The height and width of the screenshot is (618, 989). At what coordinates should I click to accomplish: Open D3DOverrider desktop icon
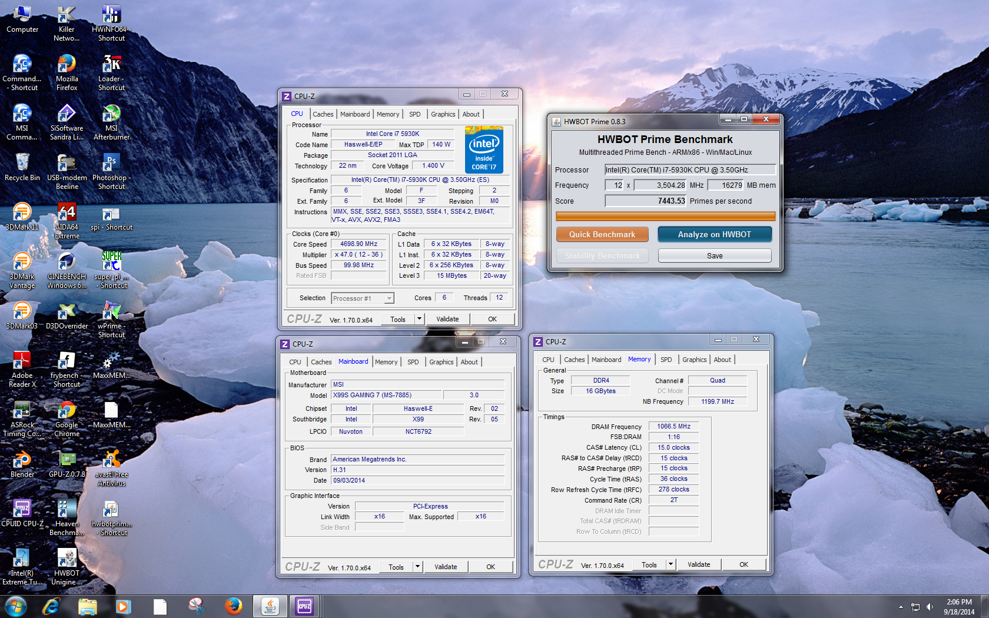(67, 316)
